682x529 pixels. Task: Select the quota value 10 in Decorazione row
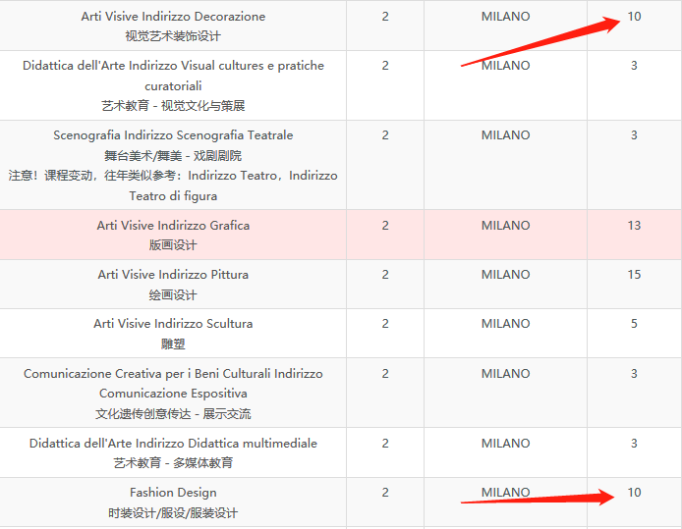[634, 17]
